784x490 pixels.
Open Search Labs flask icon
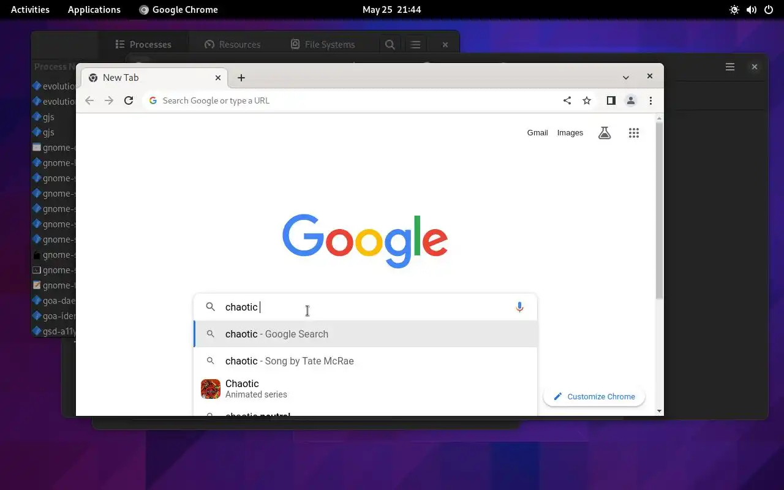click(x=605, y=133)
